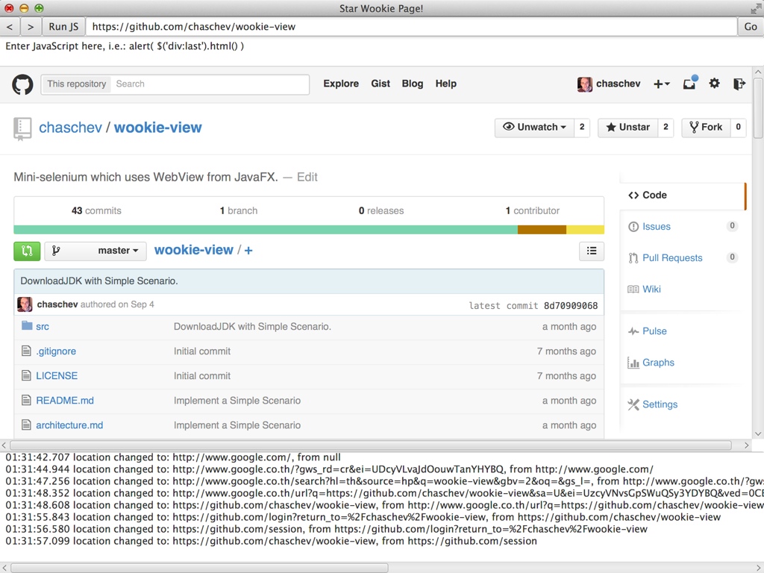Click the .gitignore file icon
Image resolution: width=764 pixels, height=573 pixels.
coord(26,351)
